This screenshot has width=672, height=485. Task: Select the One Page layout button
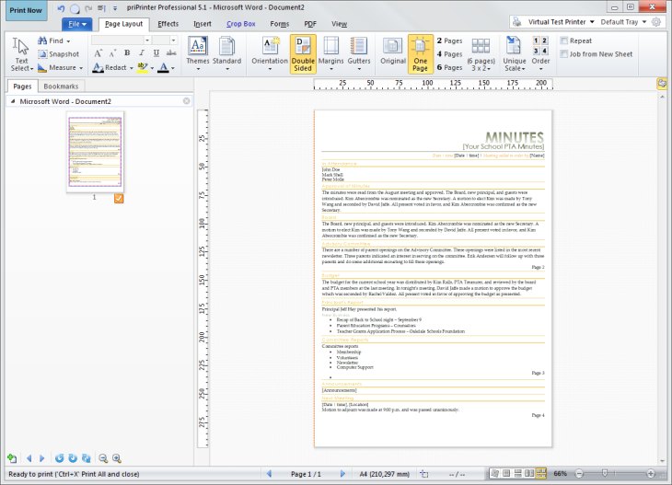[x=420, y=54]
